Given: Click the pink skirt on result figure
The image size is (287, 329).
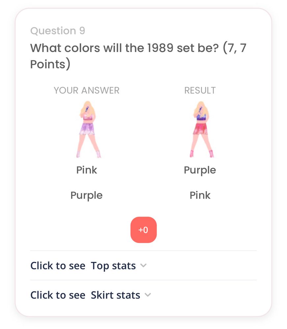Looking at the screenshot, I should pos(201,129).
